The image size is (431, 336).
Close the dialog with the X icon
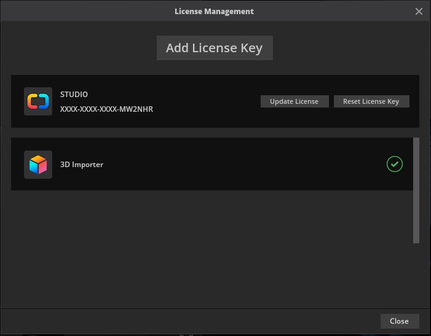pyautogui.click(x=419, y=11)
